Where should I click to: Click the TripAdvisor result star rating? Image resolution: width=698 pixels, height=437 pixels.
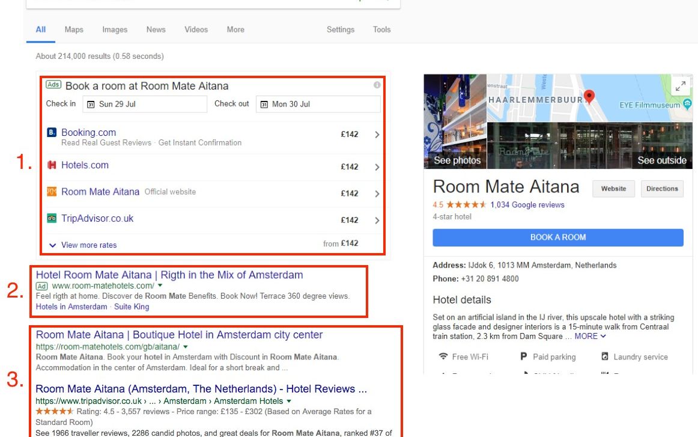[54, 411]
